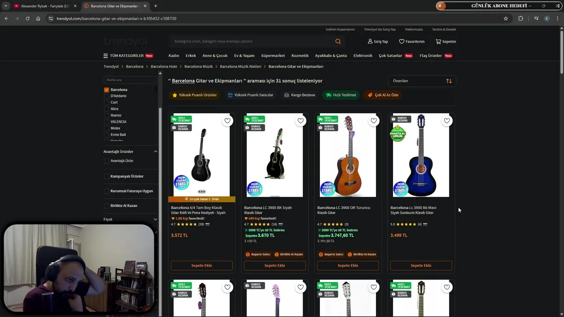564x317 pixels.
Task: Check the Ernie Ball brand filter
Action: click(x=106, y=135)
